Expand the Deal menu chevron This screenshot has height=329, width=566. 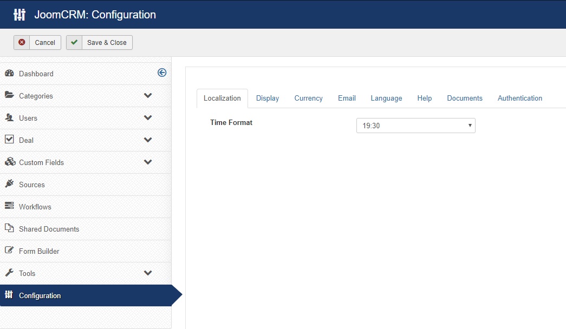(x=148, y=140)
